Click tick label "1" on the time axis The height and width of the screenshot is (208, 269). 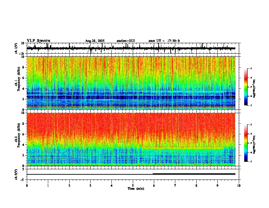coord(48,186)
